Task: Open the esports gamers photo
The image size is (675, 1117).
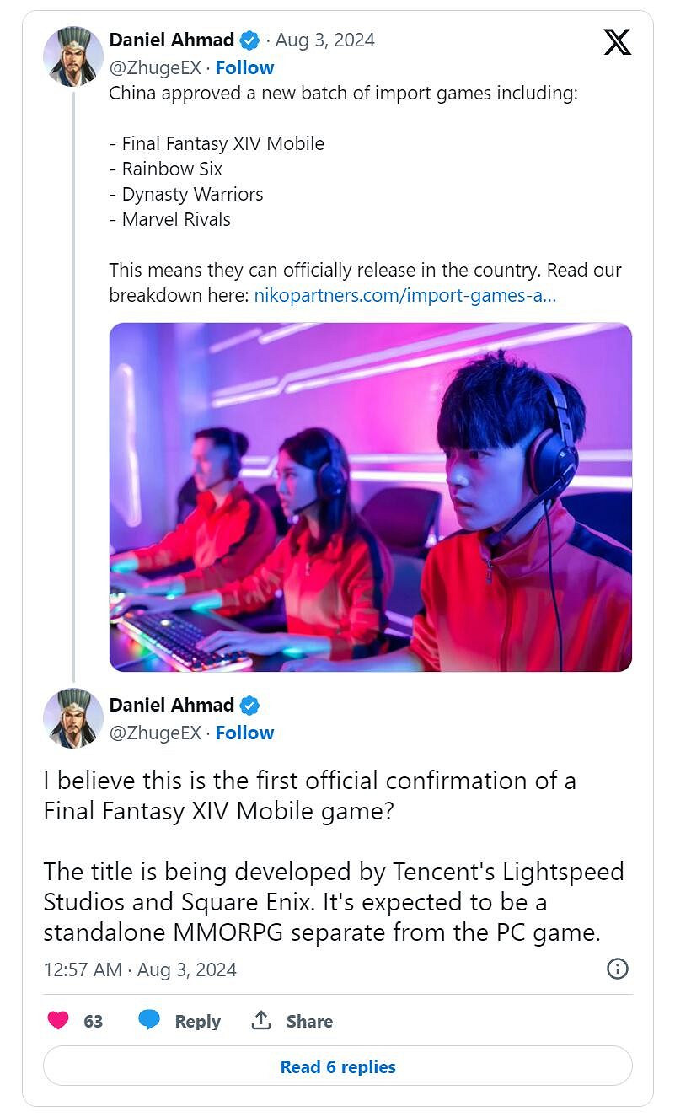Action: pyautogui.click(x=371, y=497)
